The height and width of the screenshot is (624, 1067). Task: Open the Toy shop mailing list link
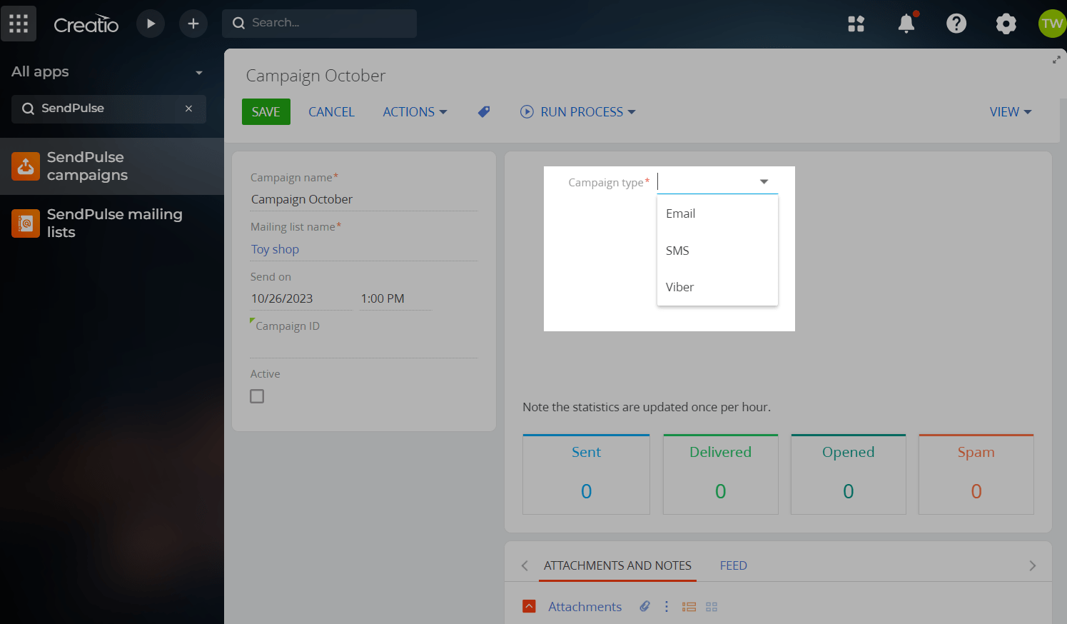point(275,249)
